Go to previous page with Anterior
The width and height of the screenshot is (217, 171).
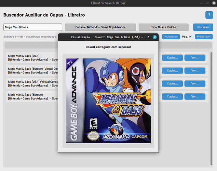[x=171, y=37]
